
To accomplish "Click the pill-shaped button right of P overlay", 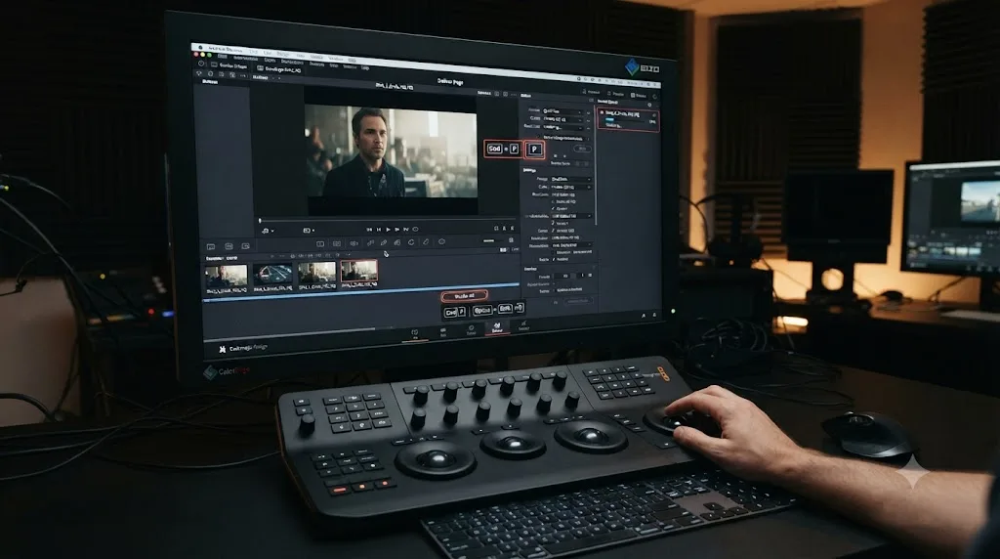I will tap(582, 149).
